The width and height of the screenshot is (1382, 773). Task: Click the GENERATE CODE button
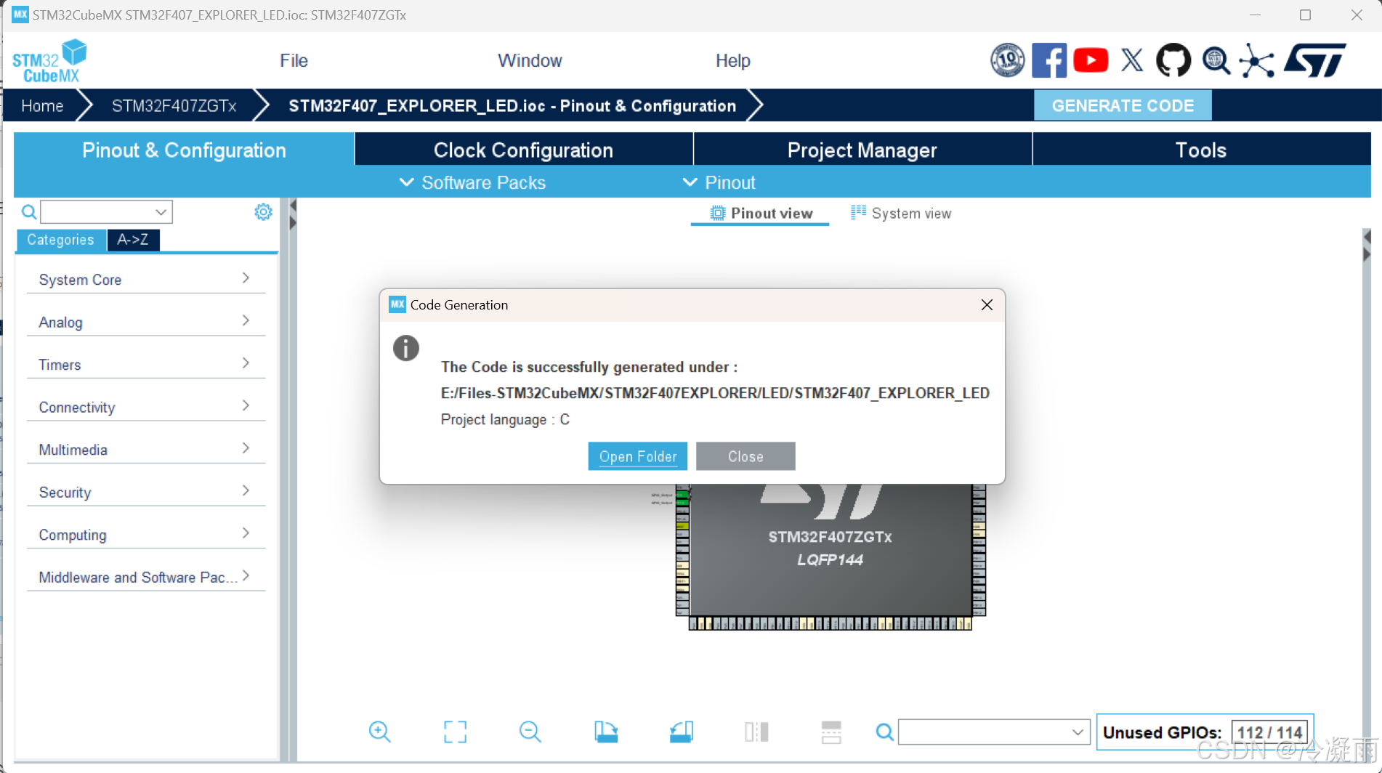pos(1123,105)
